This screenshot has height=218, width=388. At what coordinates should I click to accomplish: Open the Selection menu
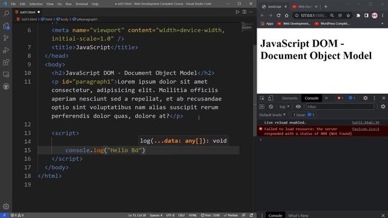pyautogui.click(x=36, y=4)
